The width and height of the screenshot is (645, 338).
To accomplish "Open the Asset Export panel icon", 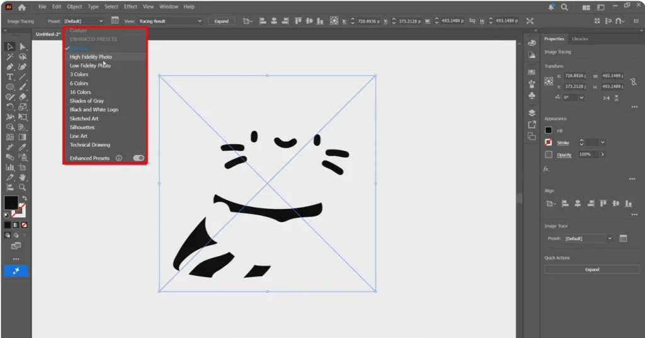I will pyautogui.click(x=532, y=125).
